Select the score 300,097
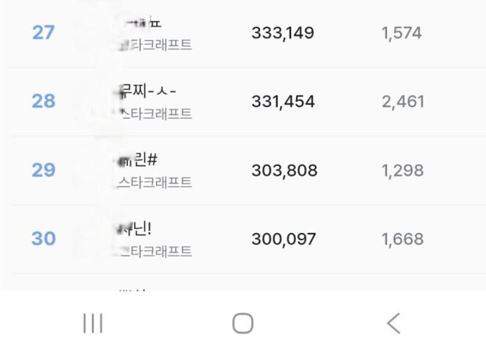 (284, 239)
